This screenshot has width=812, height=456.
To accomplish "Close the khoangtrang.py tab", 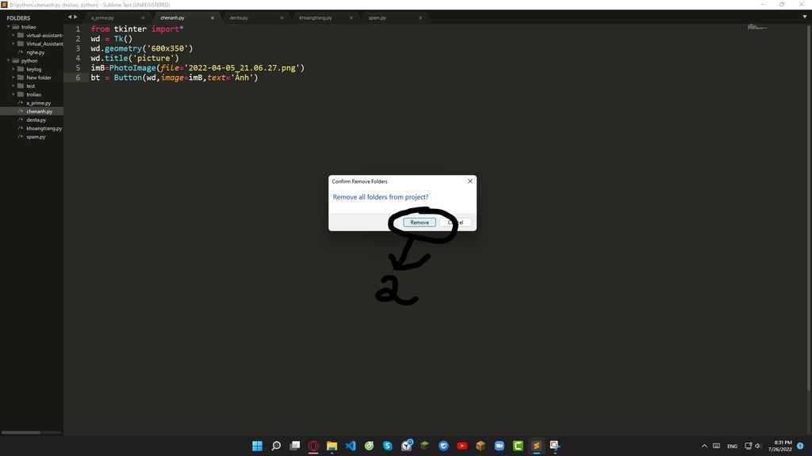I will tap(351, 17).
